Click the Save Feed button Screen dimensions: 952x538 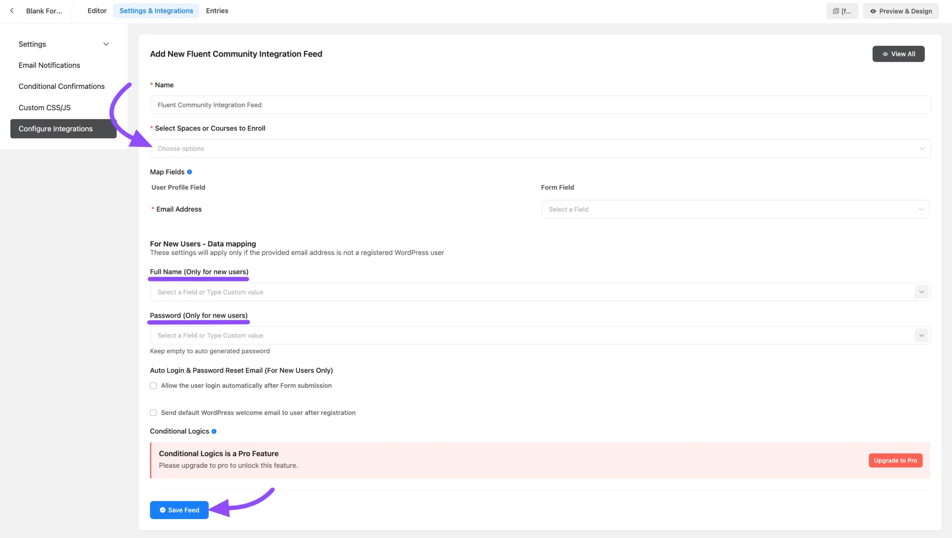179,510
